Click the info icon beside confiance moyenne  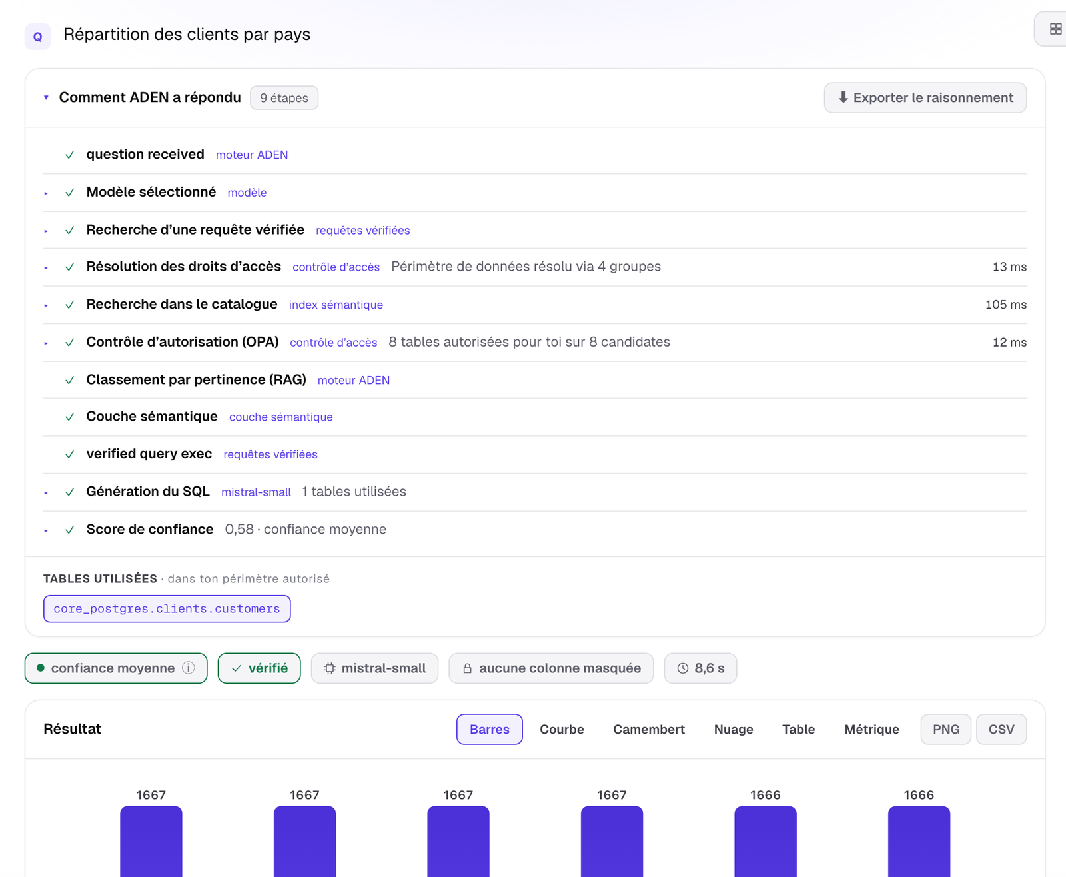[x=189, y=668]
